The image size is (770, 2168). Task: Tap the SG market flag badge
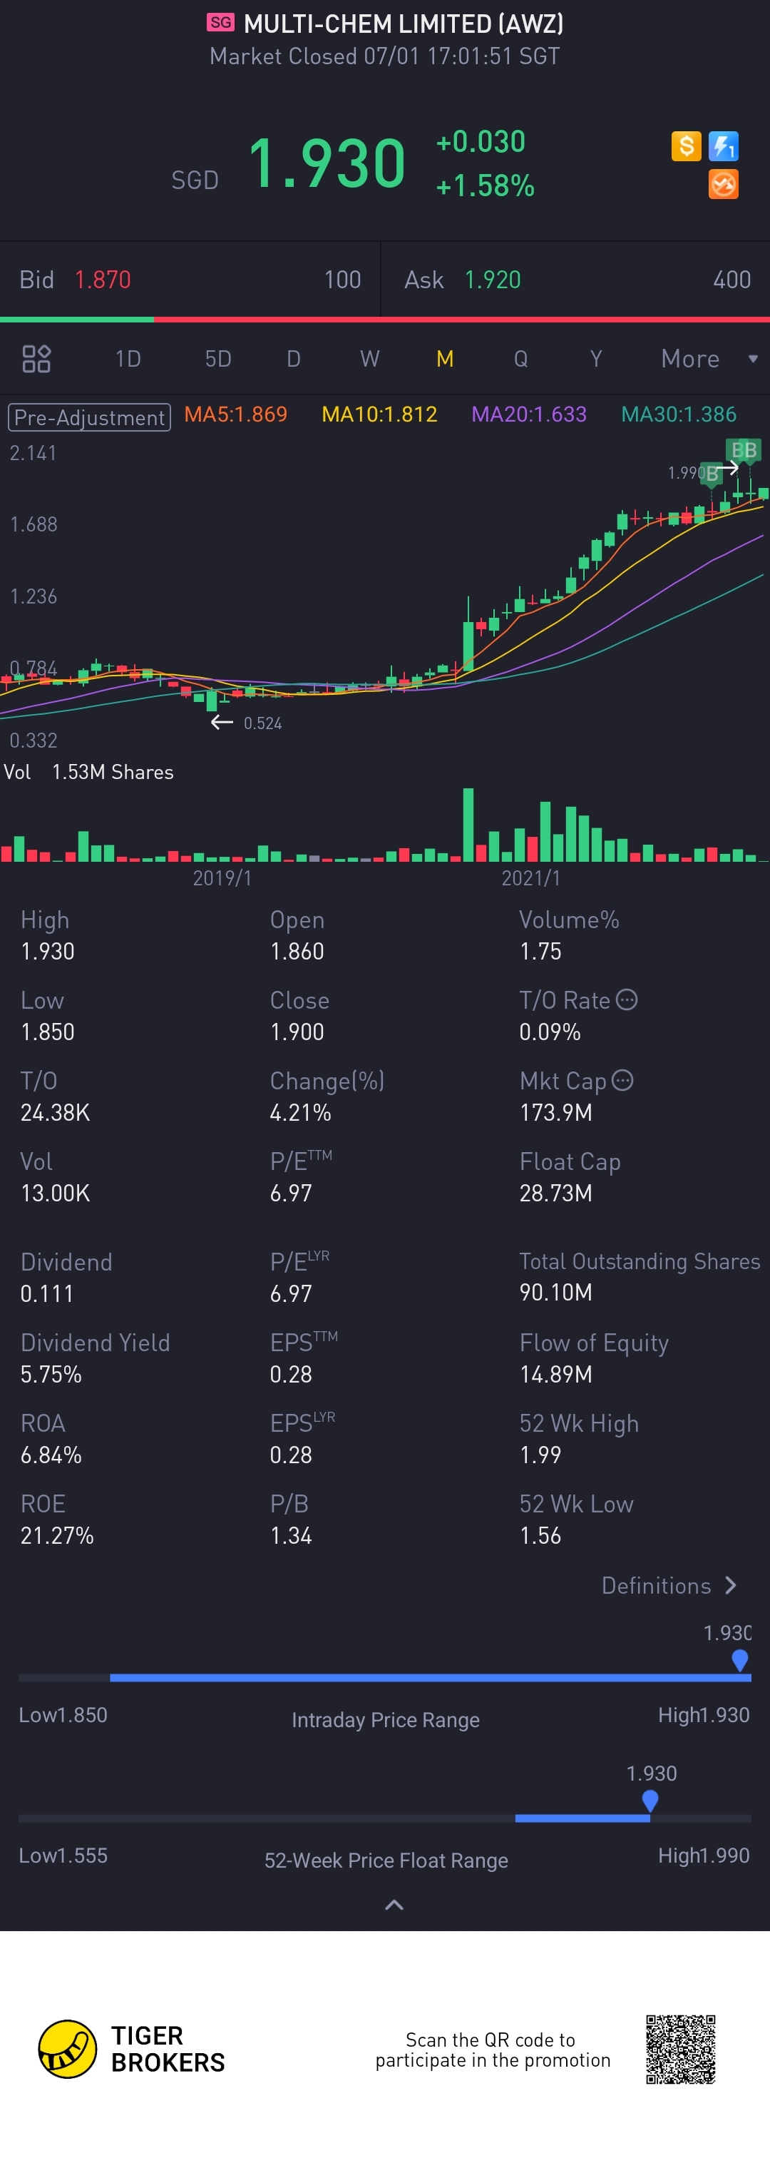220,23
